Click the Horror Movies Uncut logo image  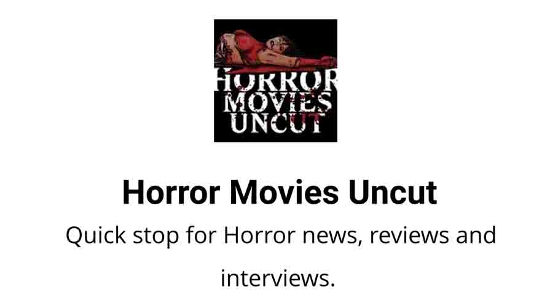pyautogui.click(x=275, y=80)
